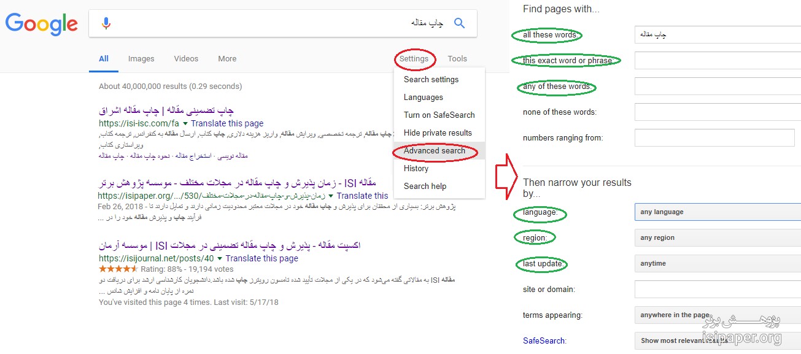Click inside the Google search box
This screenshot has height=354, width=801.
pos(282,23)
